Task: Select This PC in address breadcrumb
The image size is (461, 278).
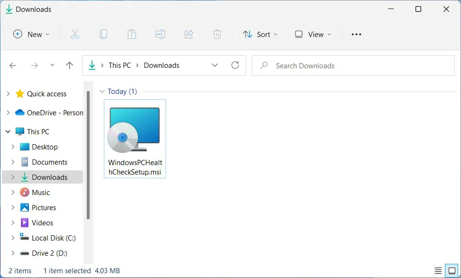Action: tap(120, 65)
